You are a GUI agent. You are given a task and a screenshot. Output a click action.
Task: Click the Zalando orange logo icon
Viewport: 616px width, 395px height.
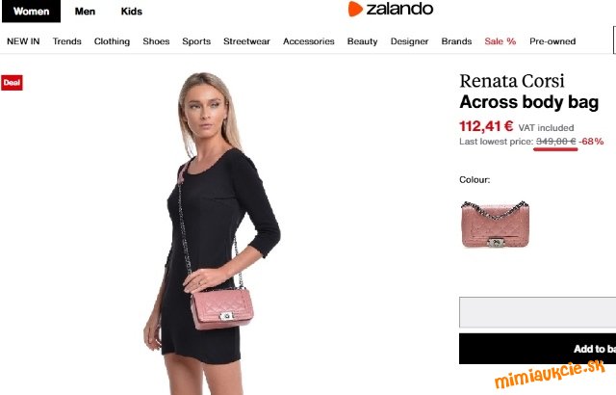355,9
